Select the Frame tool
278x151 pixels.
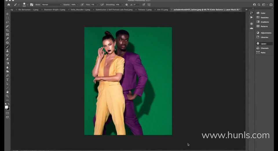click(7, 34)
